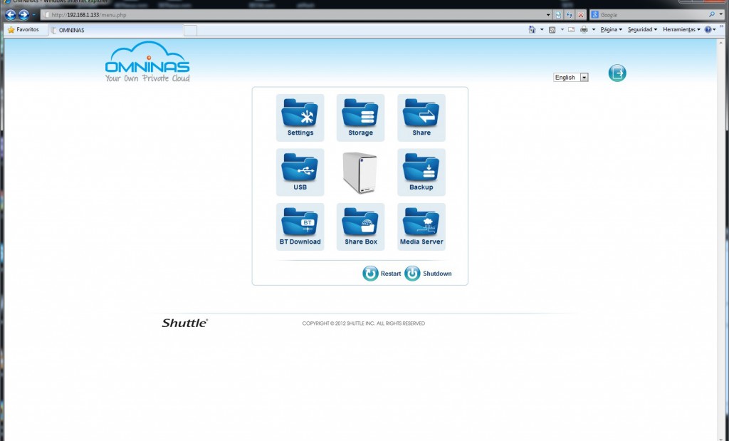729x441 pixels.
Task: Expand the RSS feeds dropdown arrow
Action: click(562, 30)
